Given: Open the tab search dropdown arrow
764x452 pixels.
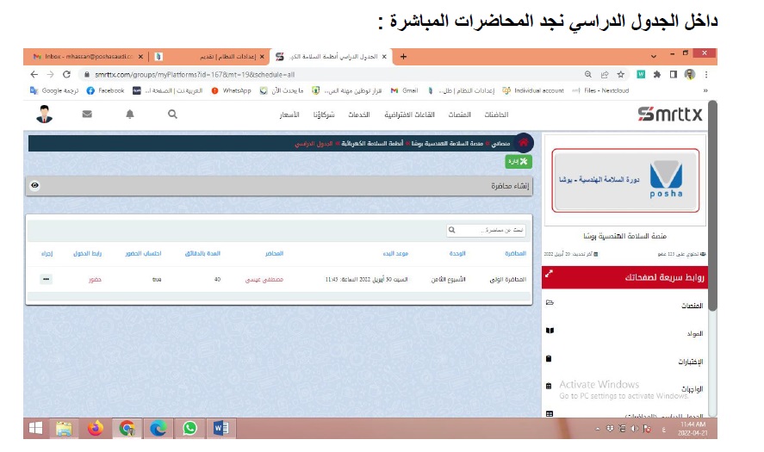Looking at the screenshot, I should [x=654, y=57].
